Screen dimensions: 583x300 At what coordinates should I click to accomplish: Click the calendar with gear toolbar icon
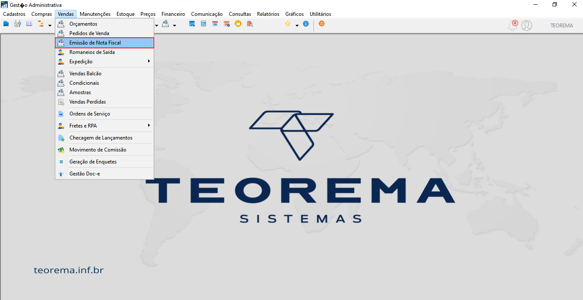pos(227,24)
